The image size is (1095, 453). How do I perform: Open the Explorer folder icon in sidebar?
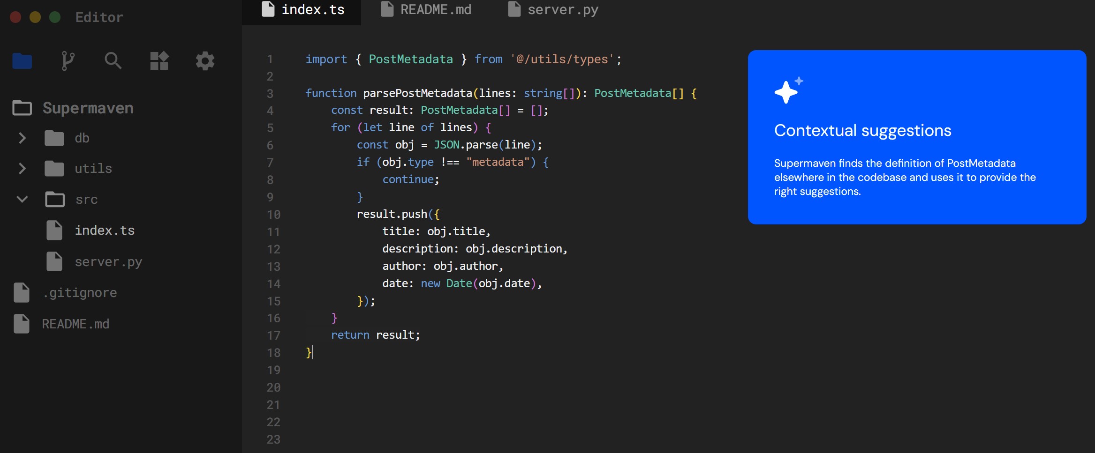click(22, 61)
